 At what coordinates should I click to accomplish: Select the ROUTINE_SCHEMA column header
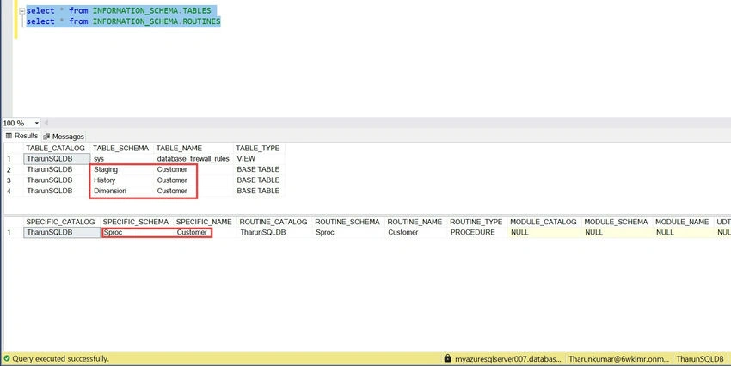point(347,222)
